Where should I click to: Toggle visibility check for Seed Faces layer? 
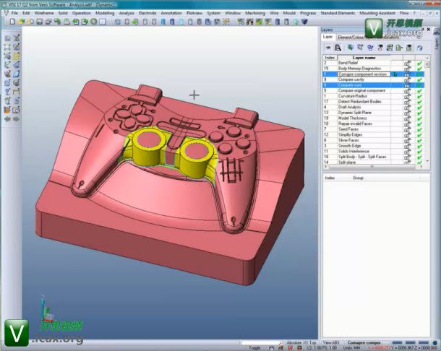click(x=419, y=129)
